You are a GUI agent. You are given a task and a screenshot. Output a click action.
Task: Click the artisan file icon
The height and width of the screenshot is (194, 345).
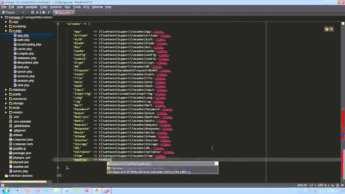point(11,135)
